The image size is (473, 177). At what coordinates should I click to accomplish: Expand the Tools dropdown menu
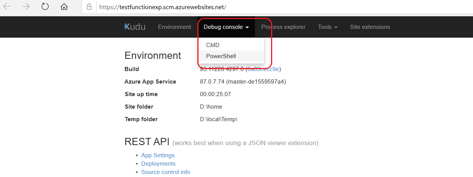328,27
